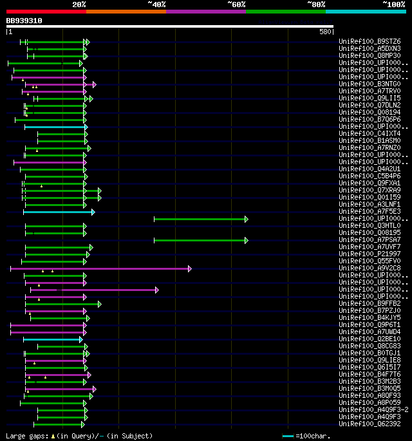412x441 pixels.
Task: Select the UniRef100_A7UWD4 label
Action: 370,332
